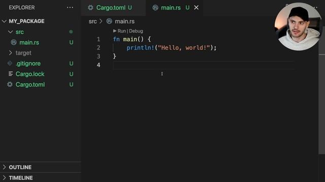This screenshot has width=325, height=182.
Task: Click the gear icon on the Cargo.toml tab
Action: point(90,8)
